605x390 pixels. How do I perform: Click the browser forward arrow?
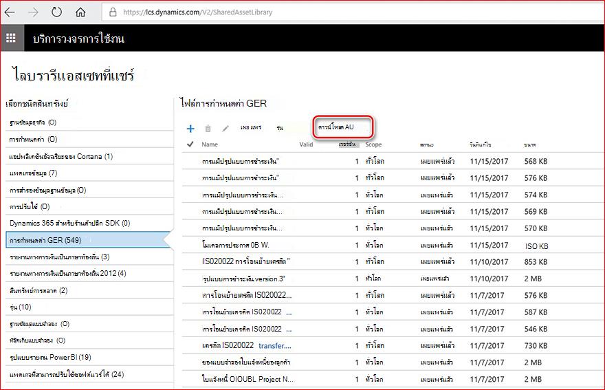click(33, 12)
